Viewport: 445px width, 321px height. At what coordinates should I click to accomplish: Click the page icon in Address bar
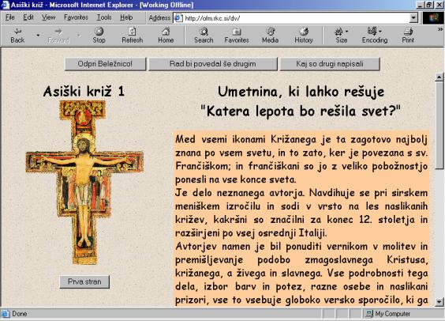tap(178, 18)
